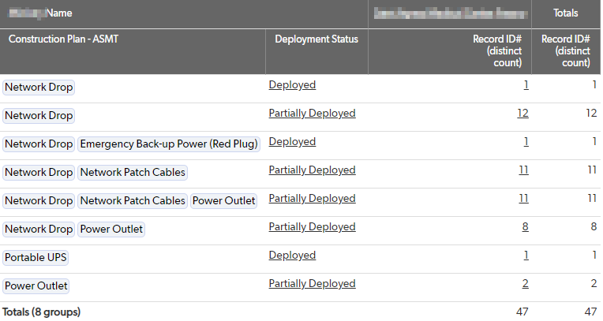The width and height of the screenshot is (603, 321).
Task: Open Partially Deployed link for Network Drop Power Outlet row
Action: click(x=312, y=227)
